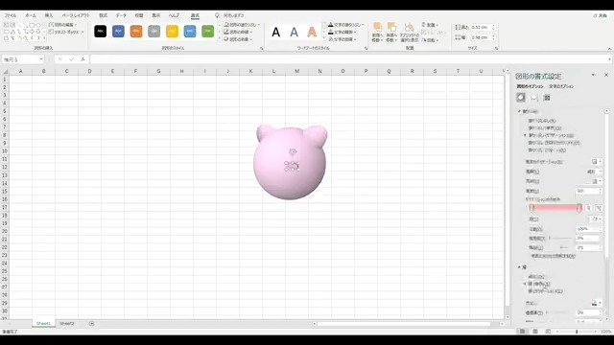Select the Fill & Line pane icon
614x345 pixels.
click(x=521, y=98)
